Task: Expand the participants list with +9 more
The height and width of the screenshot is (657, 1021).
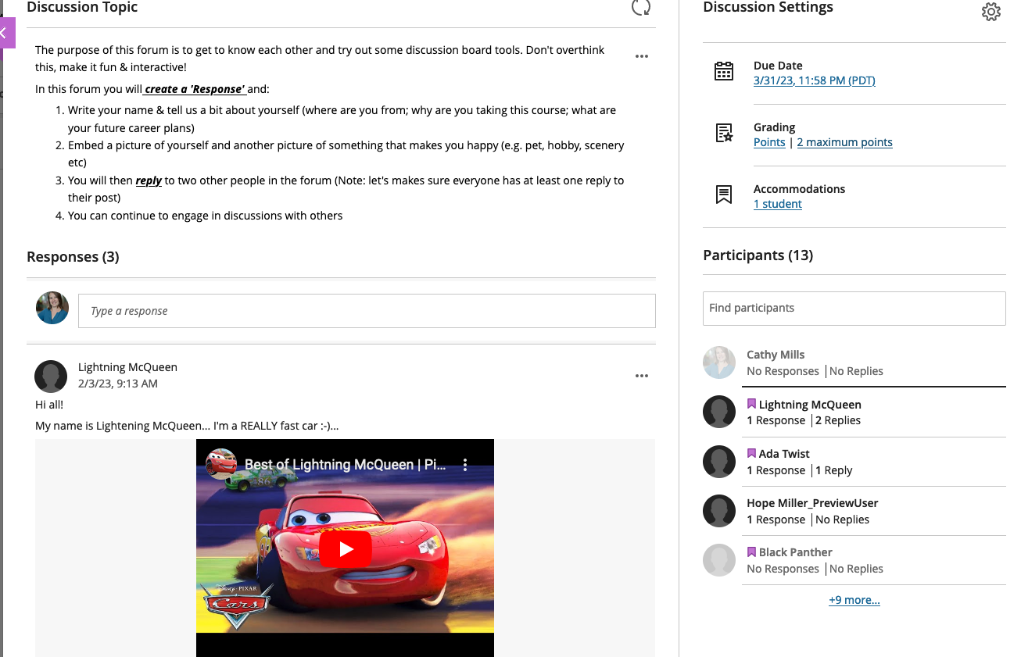Action: (x=854, y=600)
